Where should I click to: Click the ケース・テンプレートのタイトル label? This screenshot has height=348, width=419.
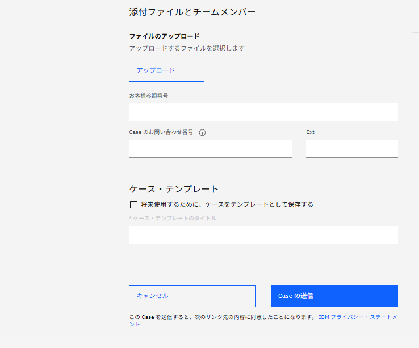click(x=174, y=218)
